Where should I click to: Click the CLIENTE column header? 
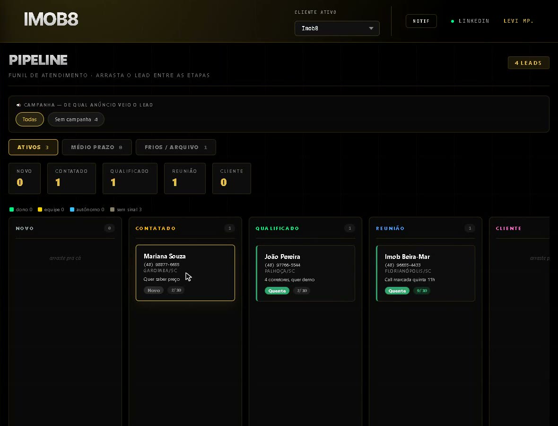[x=508, y=228]
